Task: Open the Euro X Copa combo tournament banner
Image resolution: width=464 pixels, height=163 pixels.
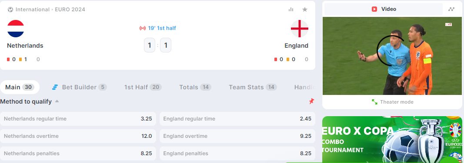Action: click(x=392, y=140)
